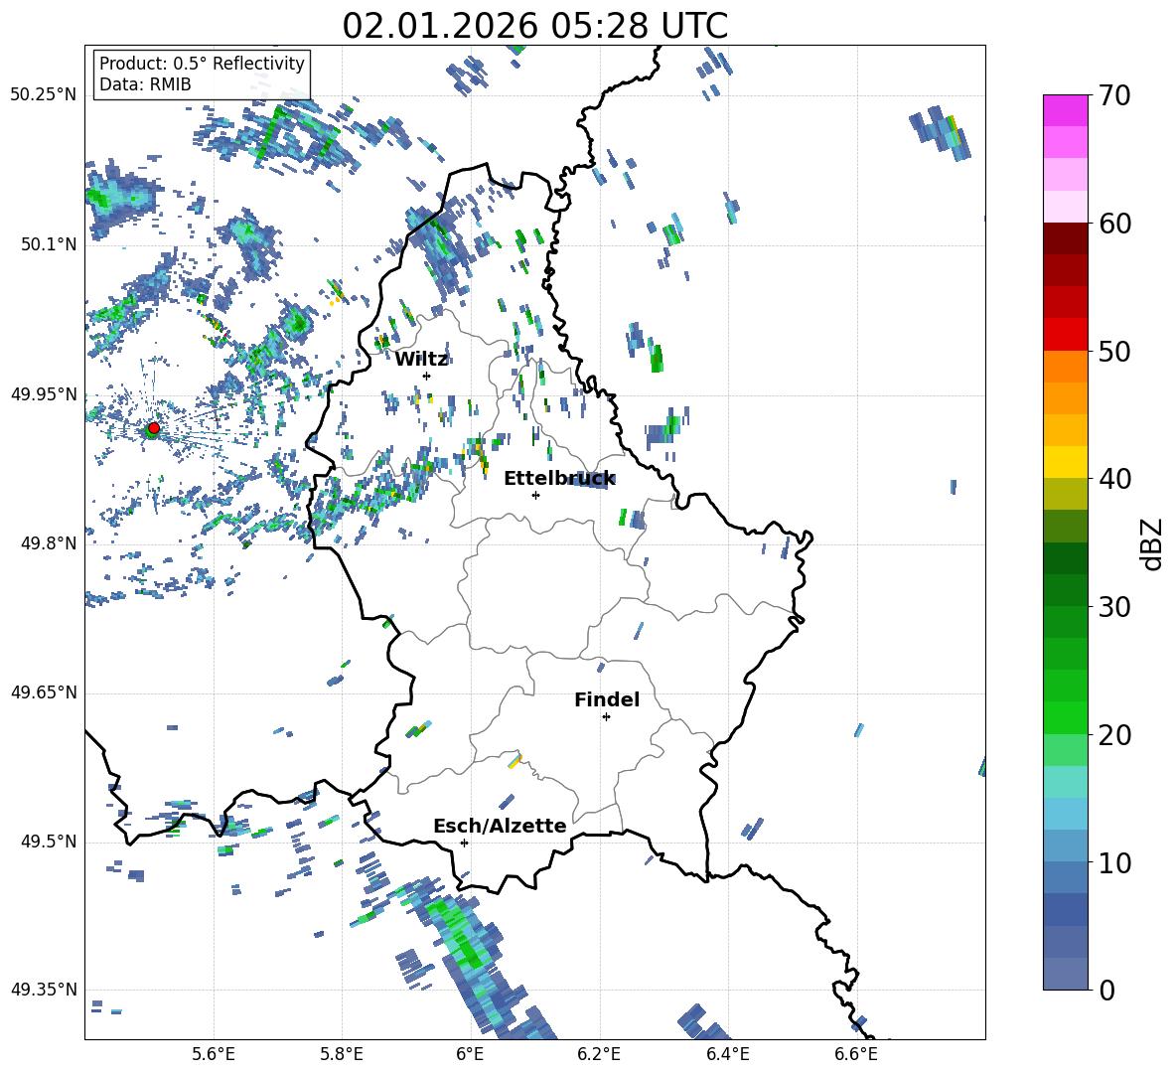Pick the dark red 58-60 dBZ colorbar band
This screenshot has height=1074, width=1176.
click(x=1066, y=239)
